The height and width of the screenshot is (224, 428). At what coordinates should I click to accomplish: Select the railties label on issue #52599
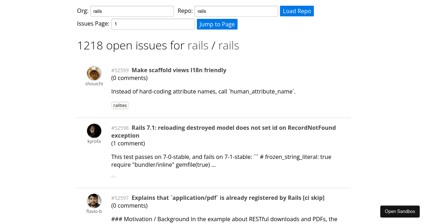120,105
